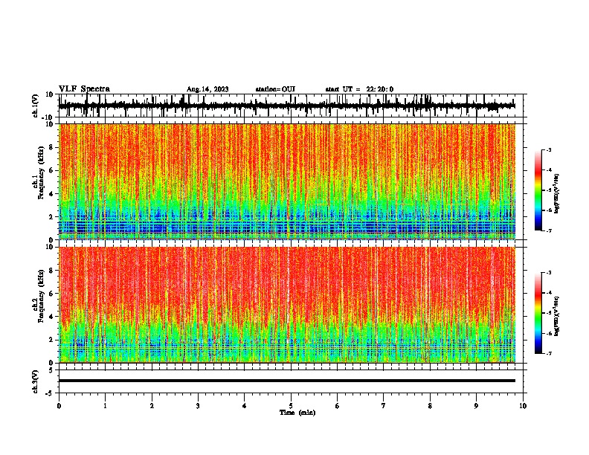
Task: Click the "ch.1(V)" vertical axis label
Action: tap(36, 106)
